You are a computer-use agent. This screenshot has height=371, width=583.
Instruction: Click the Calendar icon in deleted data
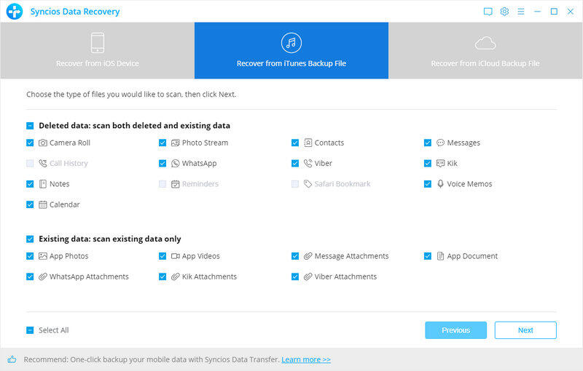coord(43,204)
